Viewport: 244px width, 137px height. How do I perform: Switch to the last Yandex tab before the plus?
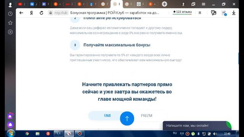pyautogui.click(x=152, y=4)
